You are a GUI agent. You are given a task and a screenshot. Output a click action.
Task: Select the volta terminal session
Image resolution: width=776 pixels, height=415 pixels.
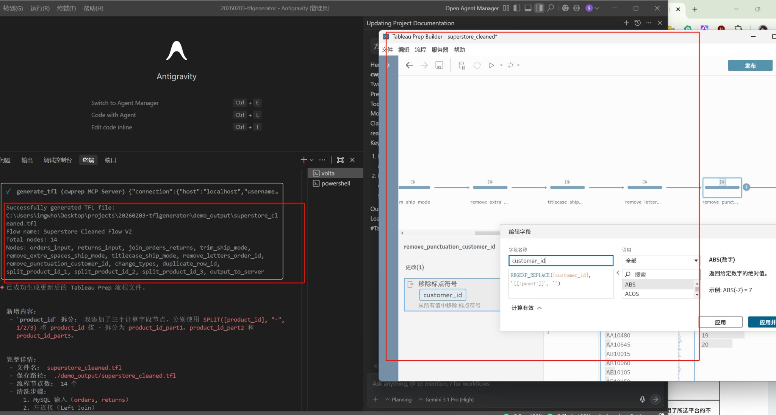point(335,173)
